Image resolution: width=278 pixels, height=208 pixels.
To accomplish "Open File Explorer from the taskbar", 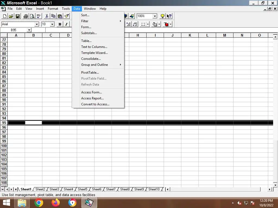I will pyautogui.click(x=22, y=203).
